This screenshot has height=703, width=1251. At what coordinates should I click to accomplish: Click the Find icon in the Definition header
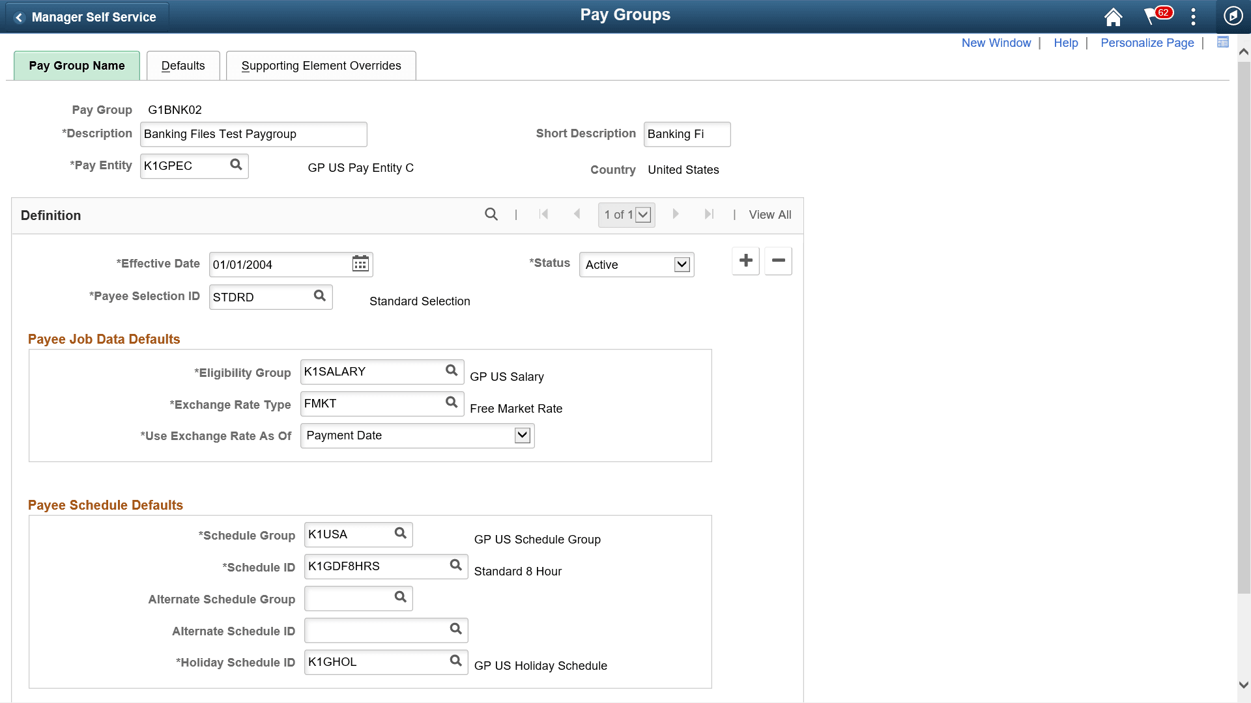click(x=491, y=214)
